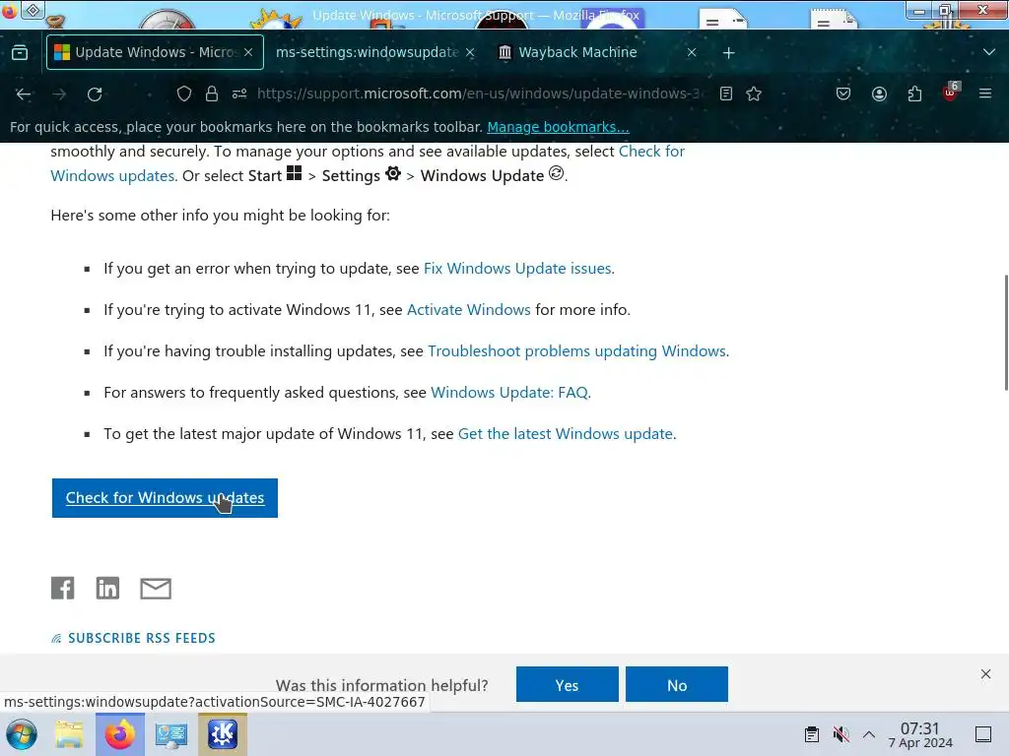Screen dimensions: 1009x756
Task: Answer No to helpful survey
Action: [x=676, y=685]
